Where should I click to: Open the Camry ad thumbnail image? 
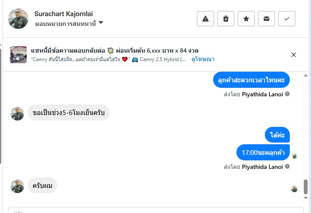tap(18, 55)
